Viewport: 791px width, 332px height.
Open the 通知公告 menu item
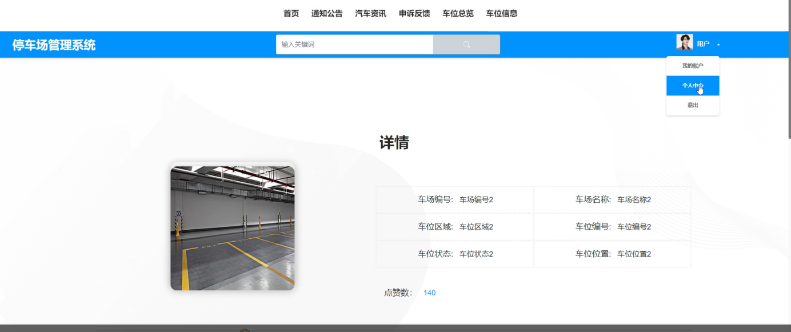point(327,14)
